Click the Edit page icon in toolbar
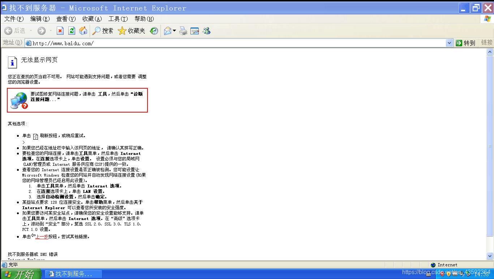Image resolution: width=494 pixels, height=279 pixels. tap(195, 31)
